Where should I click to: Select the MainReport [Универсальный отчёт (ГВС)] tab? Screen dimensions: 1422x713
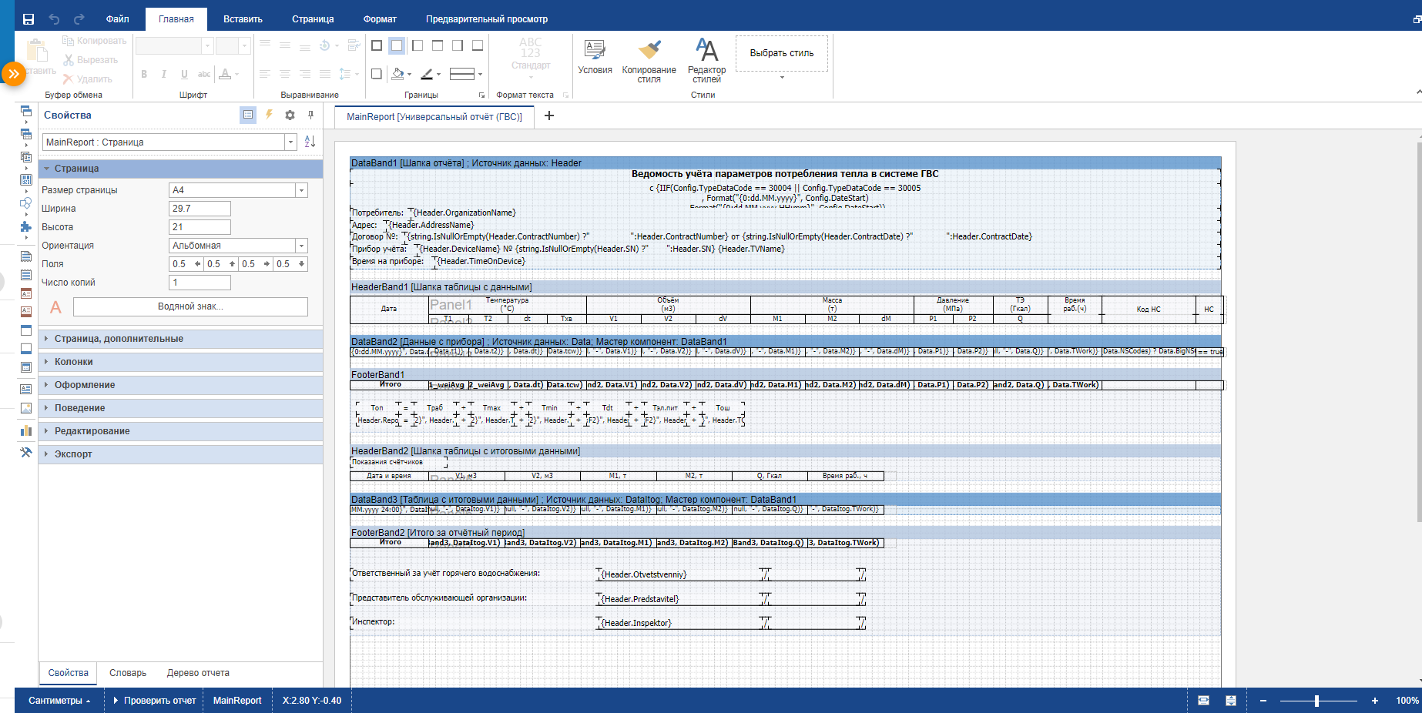click(434, 117)
